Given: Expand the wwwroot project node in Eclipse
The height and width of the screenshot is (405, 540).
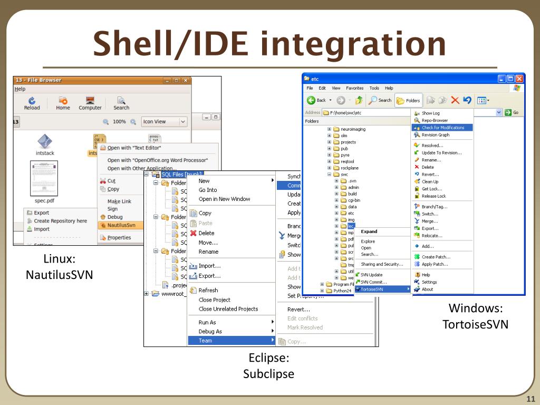Looking at the screenshot, I should [147, 294].
